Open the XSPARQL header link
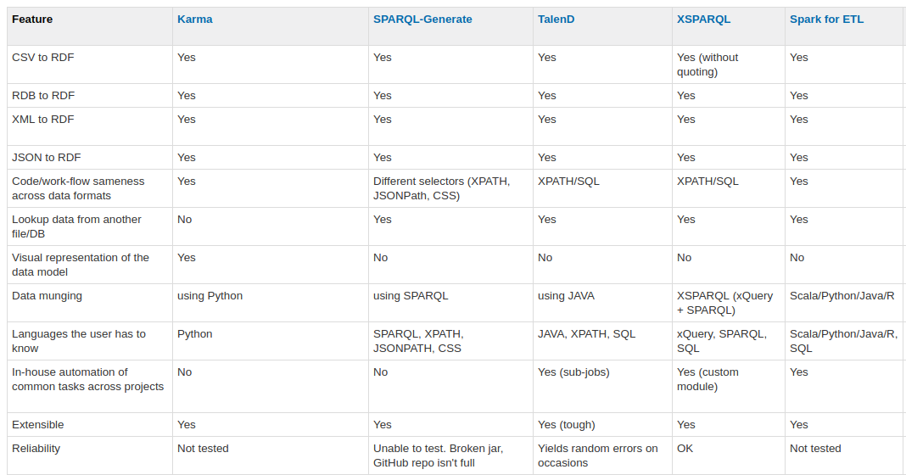 pyautogui.click(x=703, y=20)
